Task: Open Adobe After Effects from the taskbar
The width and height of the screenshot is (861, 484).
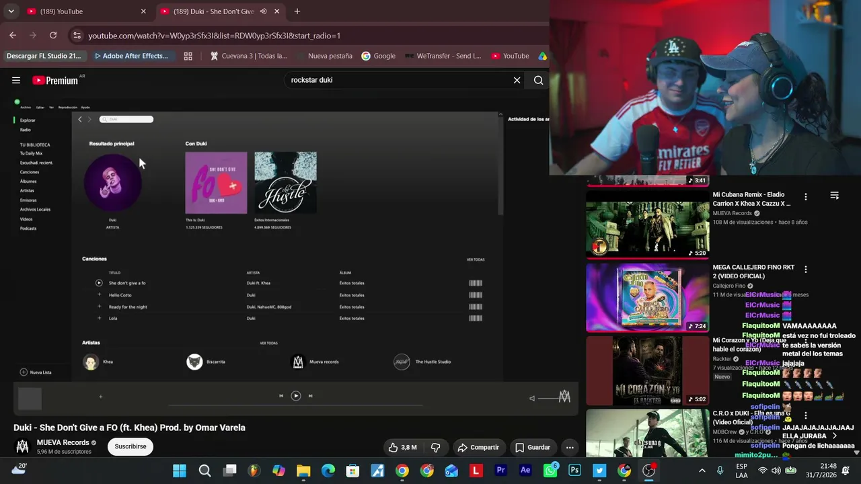Action: click(x=525, y=471)
